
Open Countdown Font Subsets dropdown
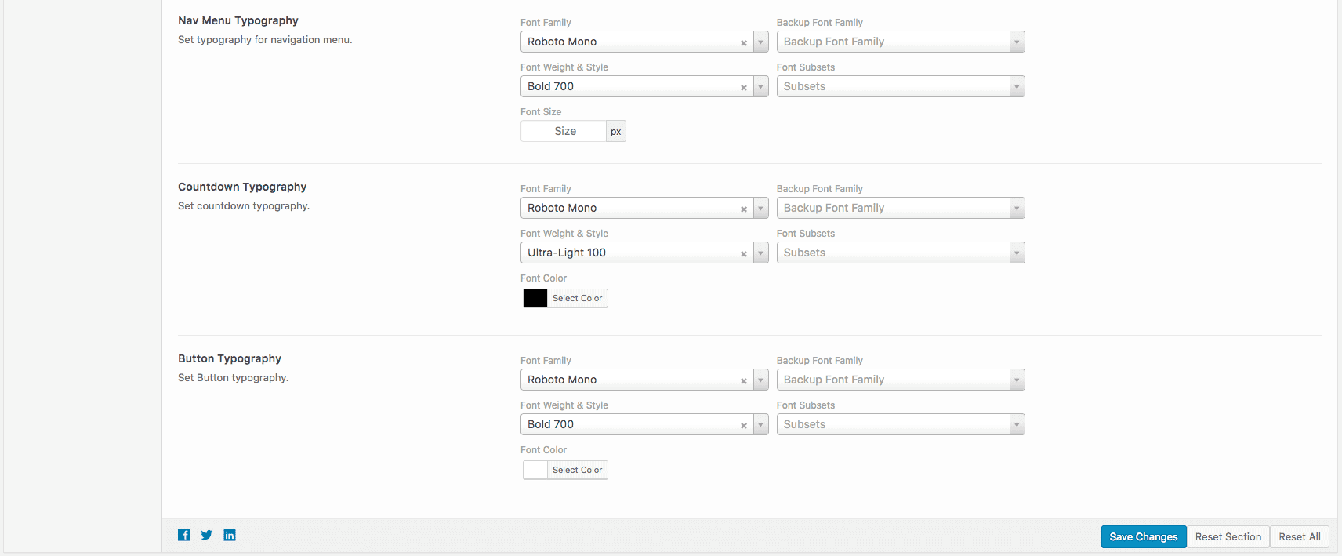click(900, 253)
